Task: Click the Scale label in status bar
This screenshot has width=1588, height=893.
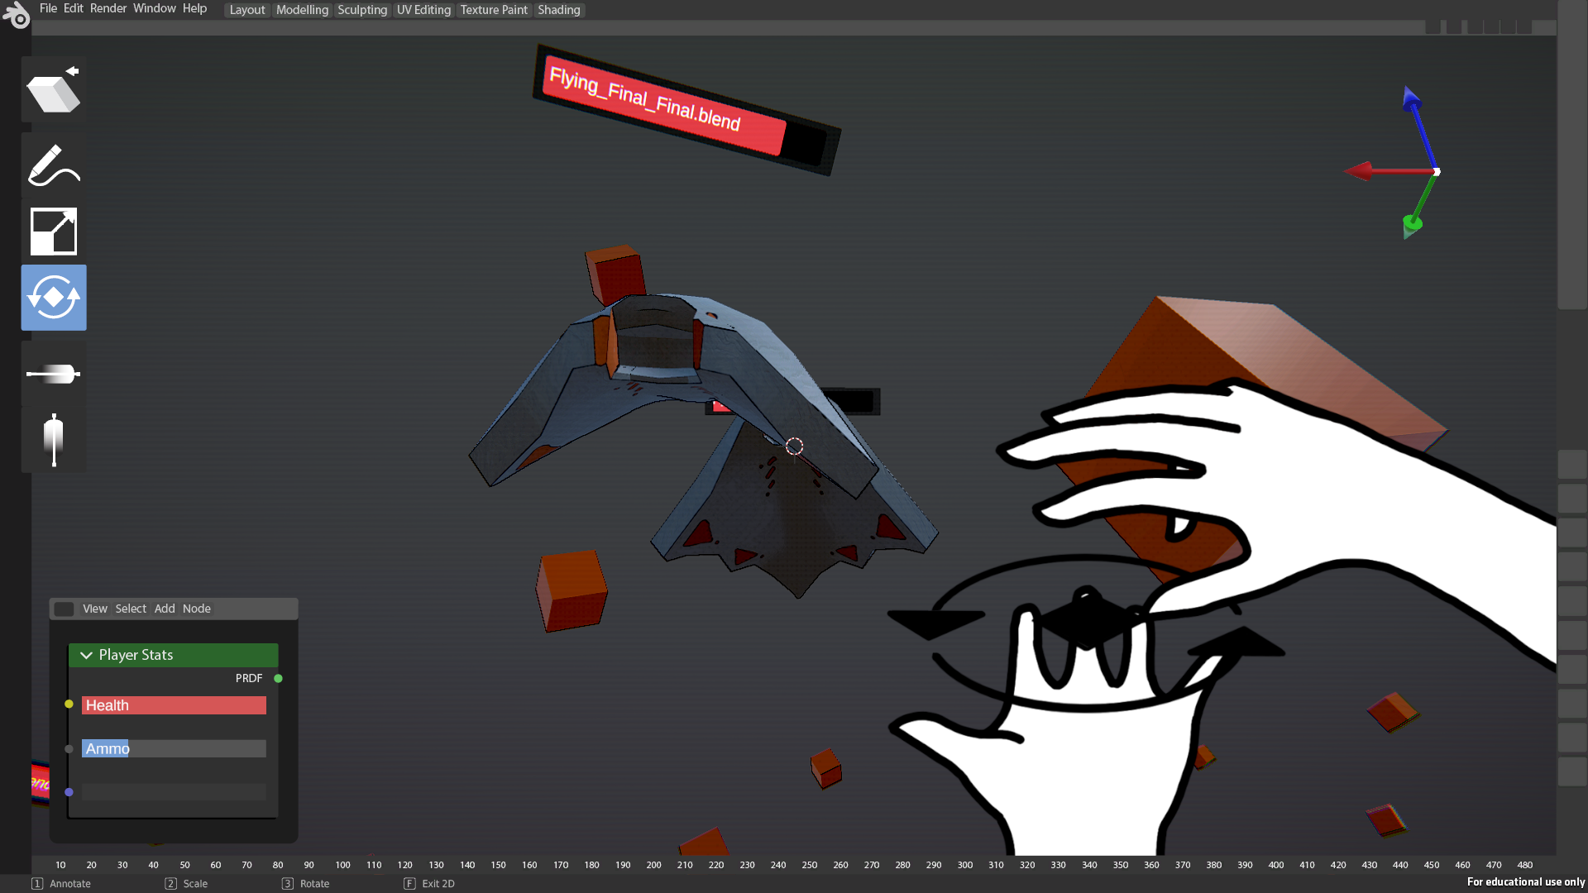Action: pyautogui.click(x=195, y=884)
